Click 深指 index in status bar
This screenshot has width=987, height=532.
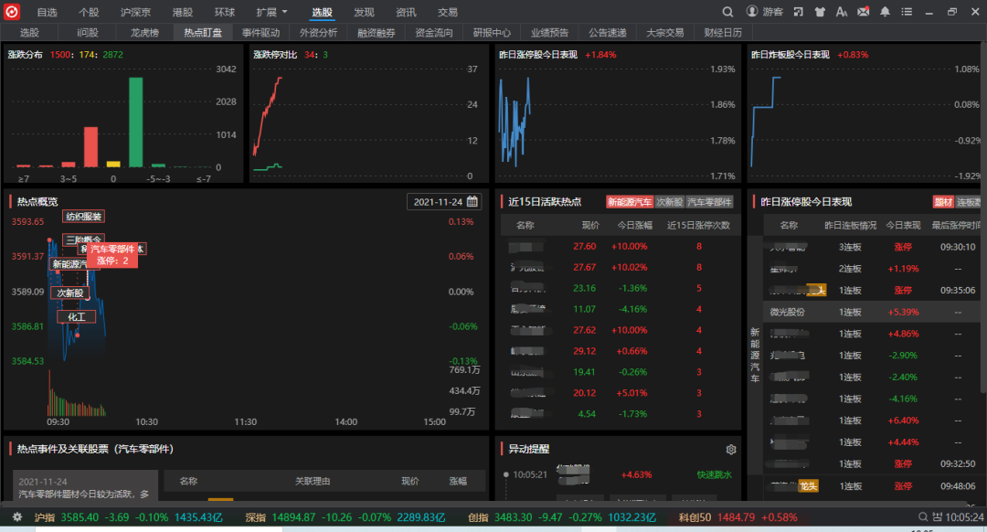pyautogui.click(x=345, y=517)
